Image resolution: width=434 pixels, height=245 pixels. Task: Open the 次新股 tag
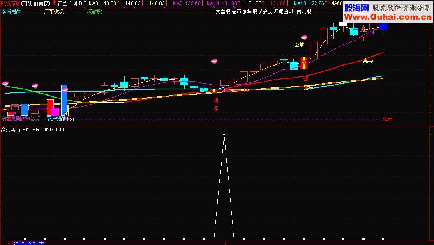95,11
